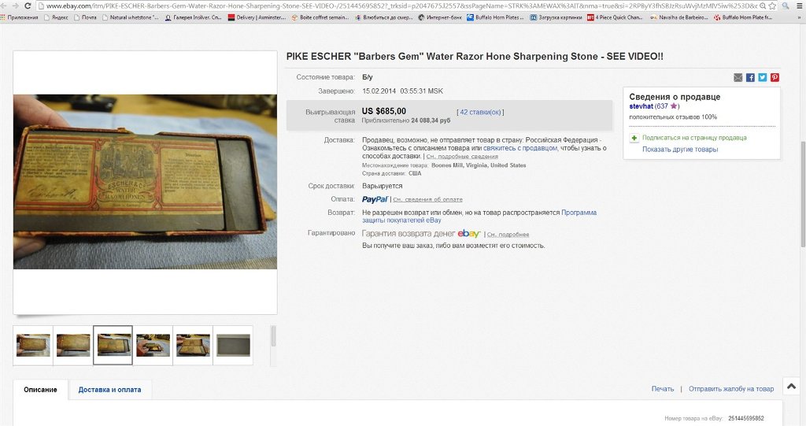Click Печать print link
This screenshot has height=426, width=806.
tap(663, 389)
